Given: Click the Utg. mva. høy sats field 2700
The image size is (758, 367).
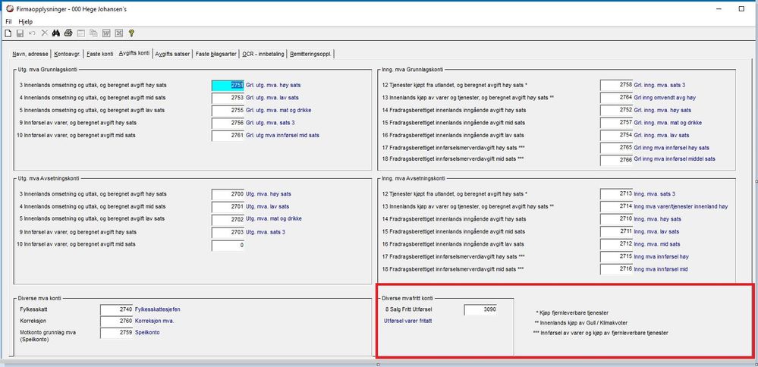Looking at the screenshot, I should click(x=228, y=195).
